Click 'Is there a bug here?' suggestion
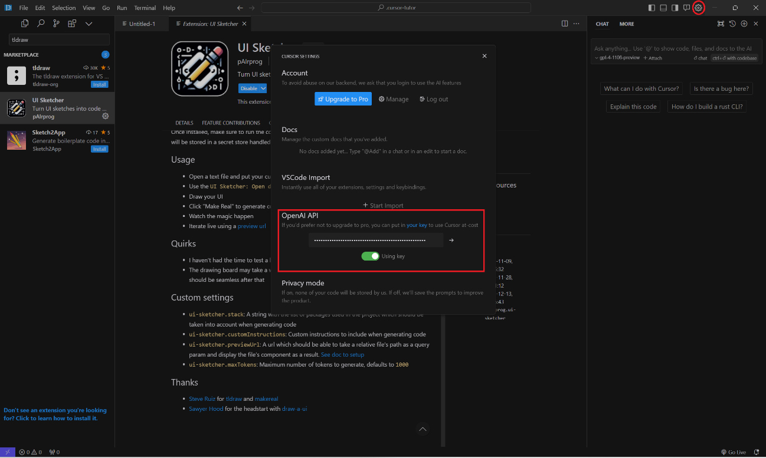Image resolution: width=766 pixels, height=458 pixels. (721, 88)
